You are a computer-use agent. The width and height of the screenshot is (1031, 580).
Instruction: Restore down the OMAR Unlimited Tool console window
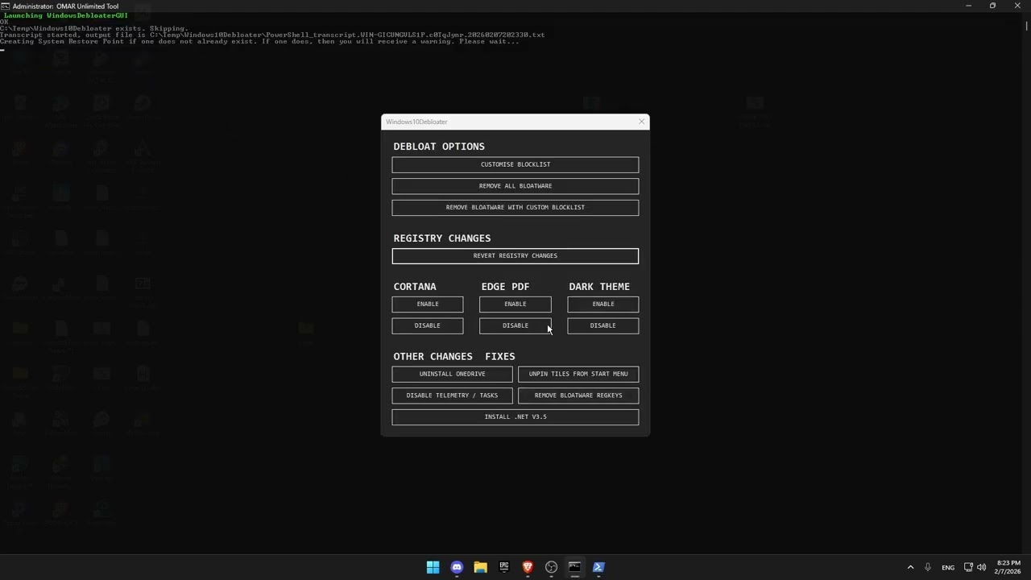(x=992, y=6)
